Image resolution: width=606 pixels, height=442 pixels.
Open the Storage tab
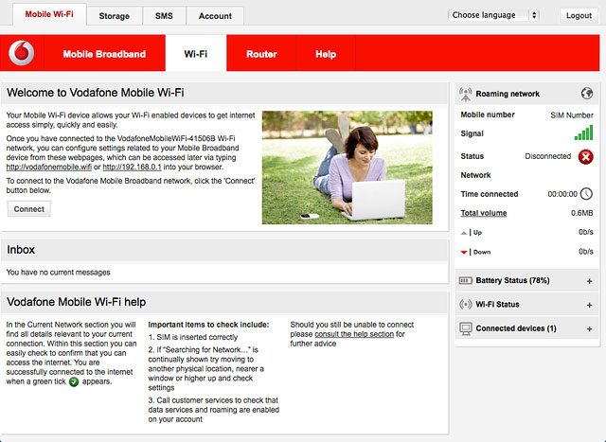click(114, 16)
